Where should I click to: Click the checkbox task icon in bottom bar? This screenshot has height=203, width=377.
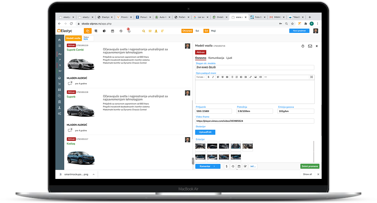pos(245,166)
